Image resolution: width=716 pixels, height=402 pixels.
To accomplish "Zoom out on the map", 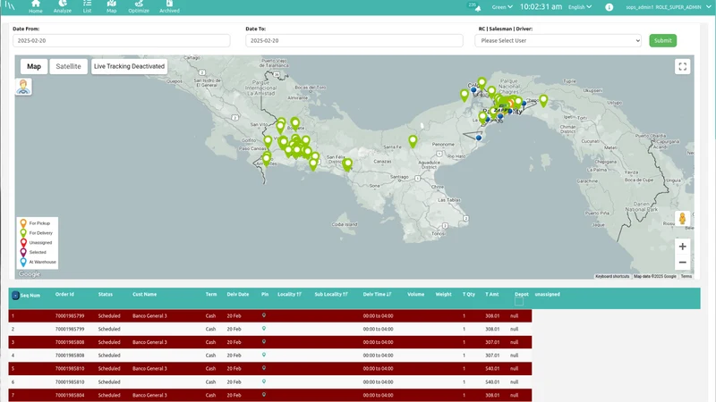I will pos(682,263).
